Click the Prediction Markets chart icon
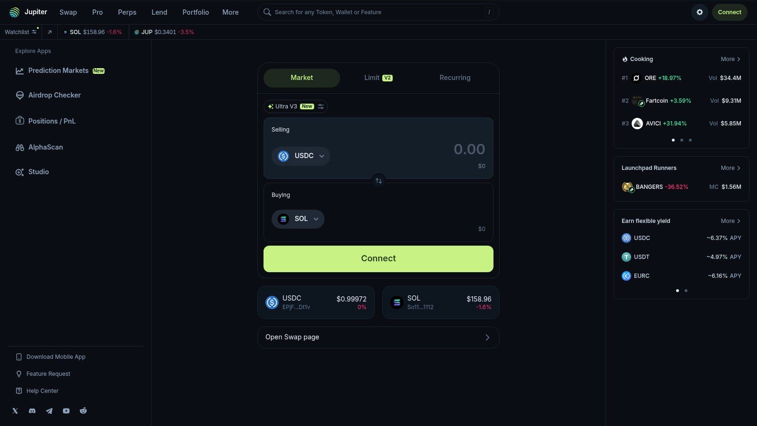 (20, 71)
